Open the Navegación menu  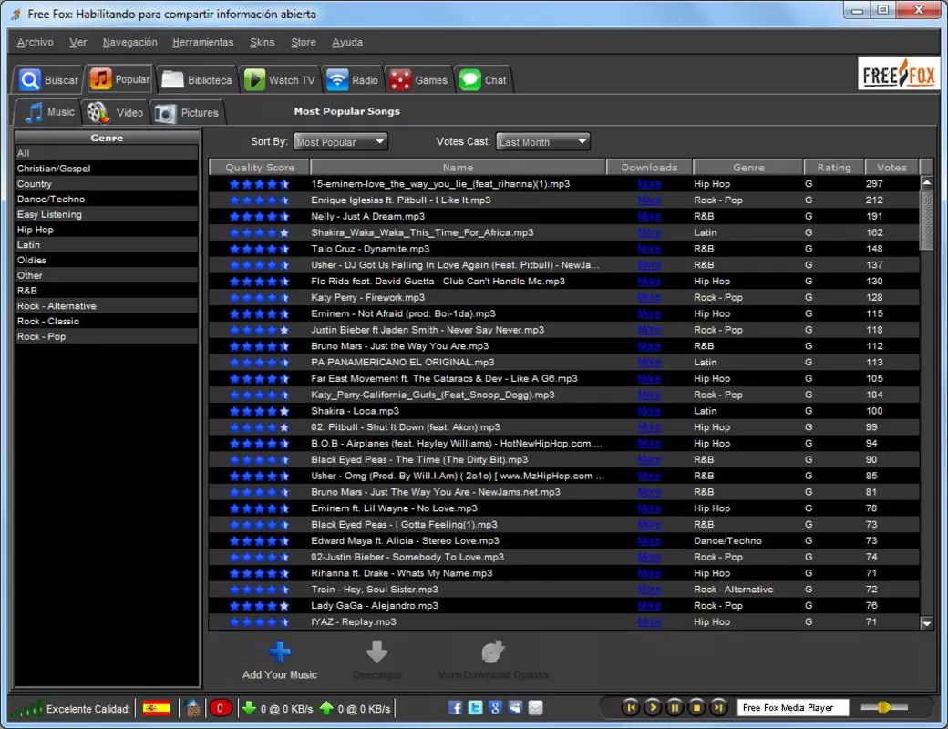click(x=130, y=42)
